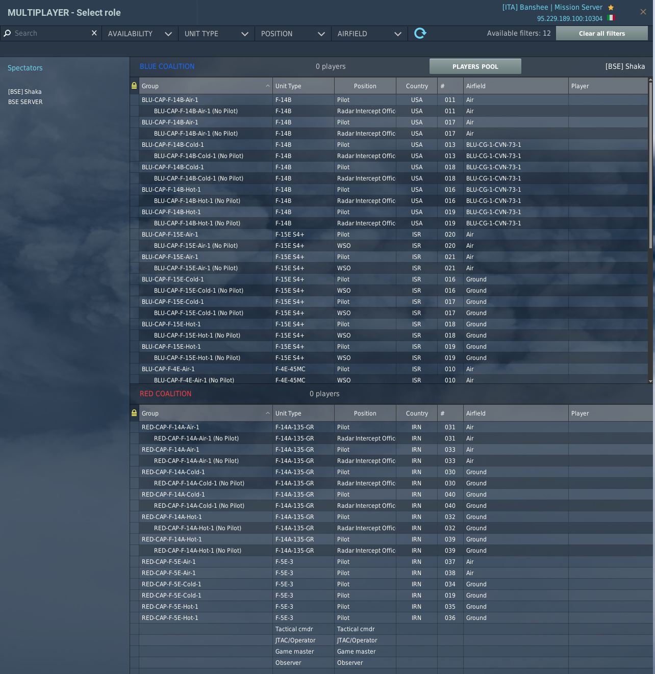Click Blue Coalition Player column header
This screenshot has width=655, height=674.
pos(608,86)
